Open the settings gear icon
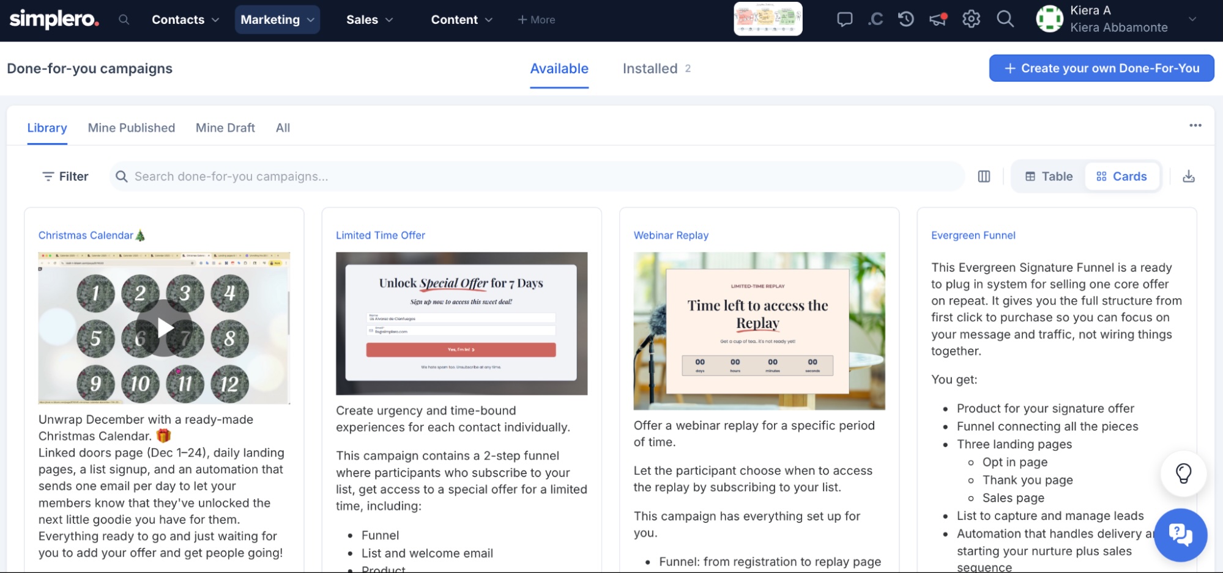1223x573 pixels. tap(971, 19)
